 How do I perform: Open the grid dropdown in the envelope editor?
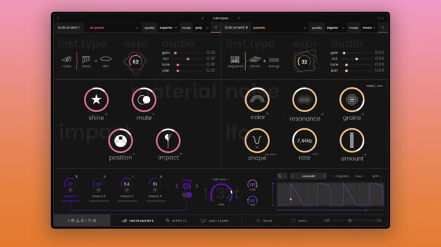(377, 176)
